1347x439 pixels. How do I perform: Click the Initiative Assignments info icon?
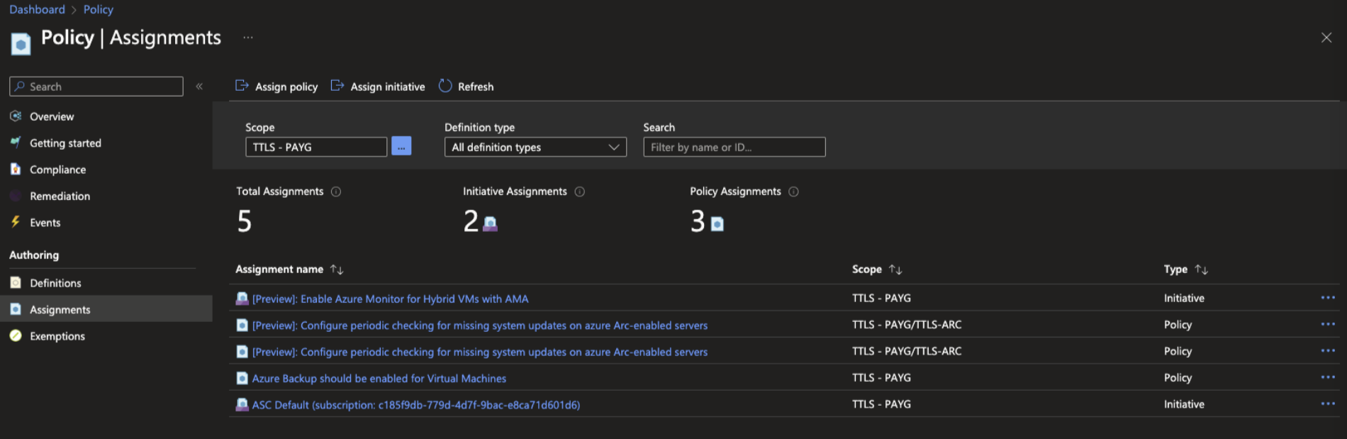pos(580,191)
